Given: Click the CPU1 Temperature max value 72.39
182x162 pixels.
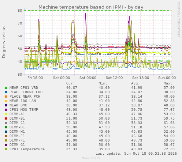Looking at the screenshot, I should tap(169, 149).
